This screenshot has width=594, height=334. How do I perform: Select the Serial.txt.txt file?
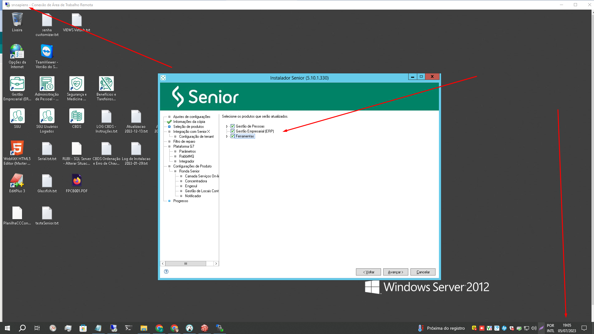point(47,151)
